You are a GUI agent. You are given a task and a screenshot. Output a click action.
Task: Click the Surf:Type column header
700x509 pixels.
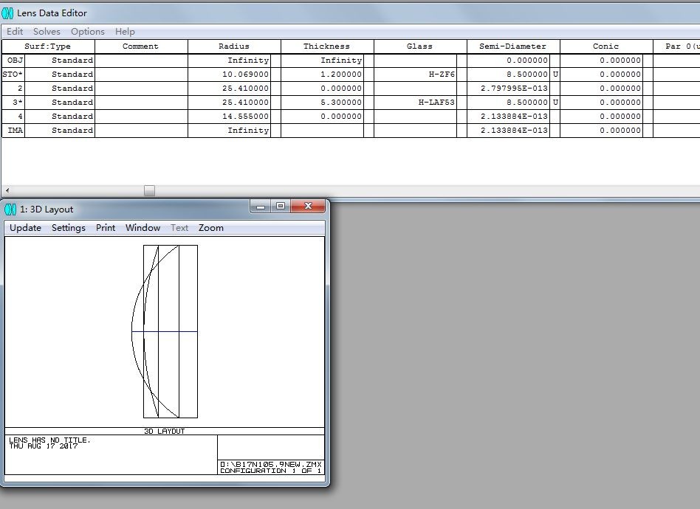pos(48,46)
